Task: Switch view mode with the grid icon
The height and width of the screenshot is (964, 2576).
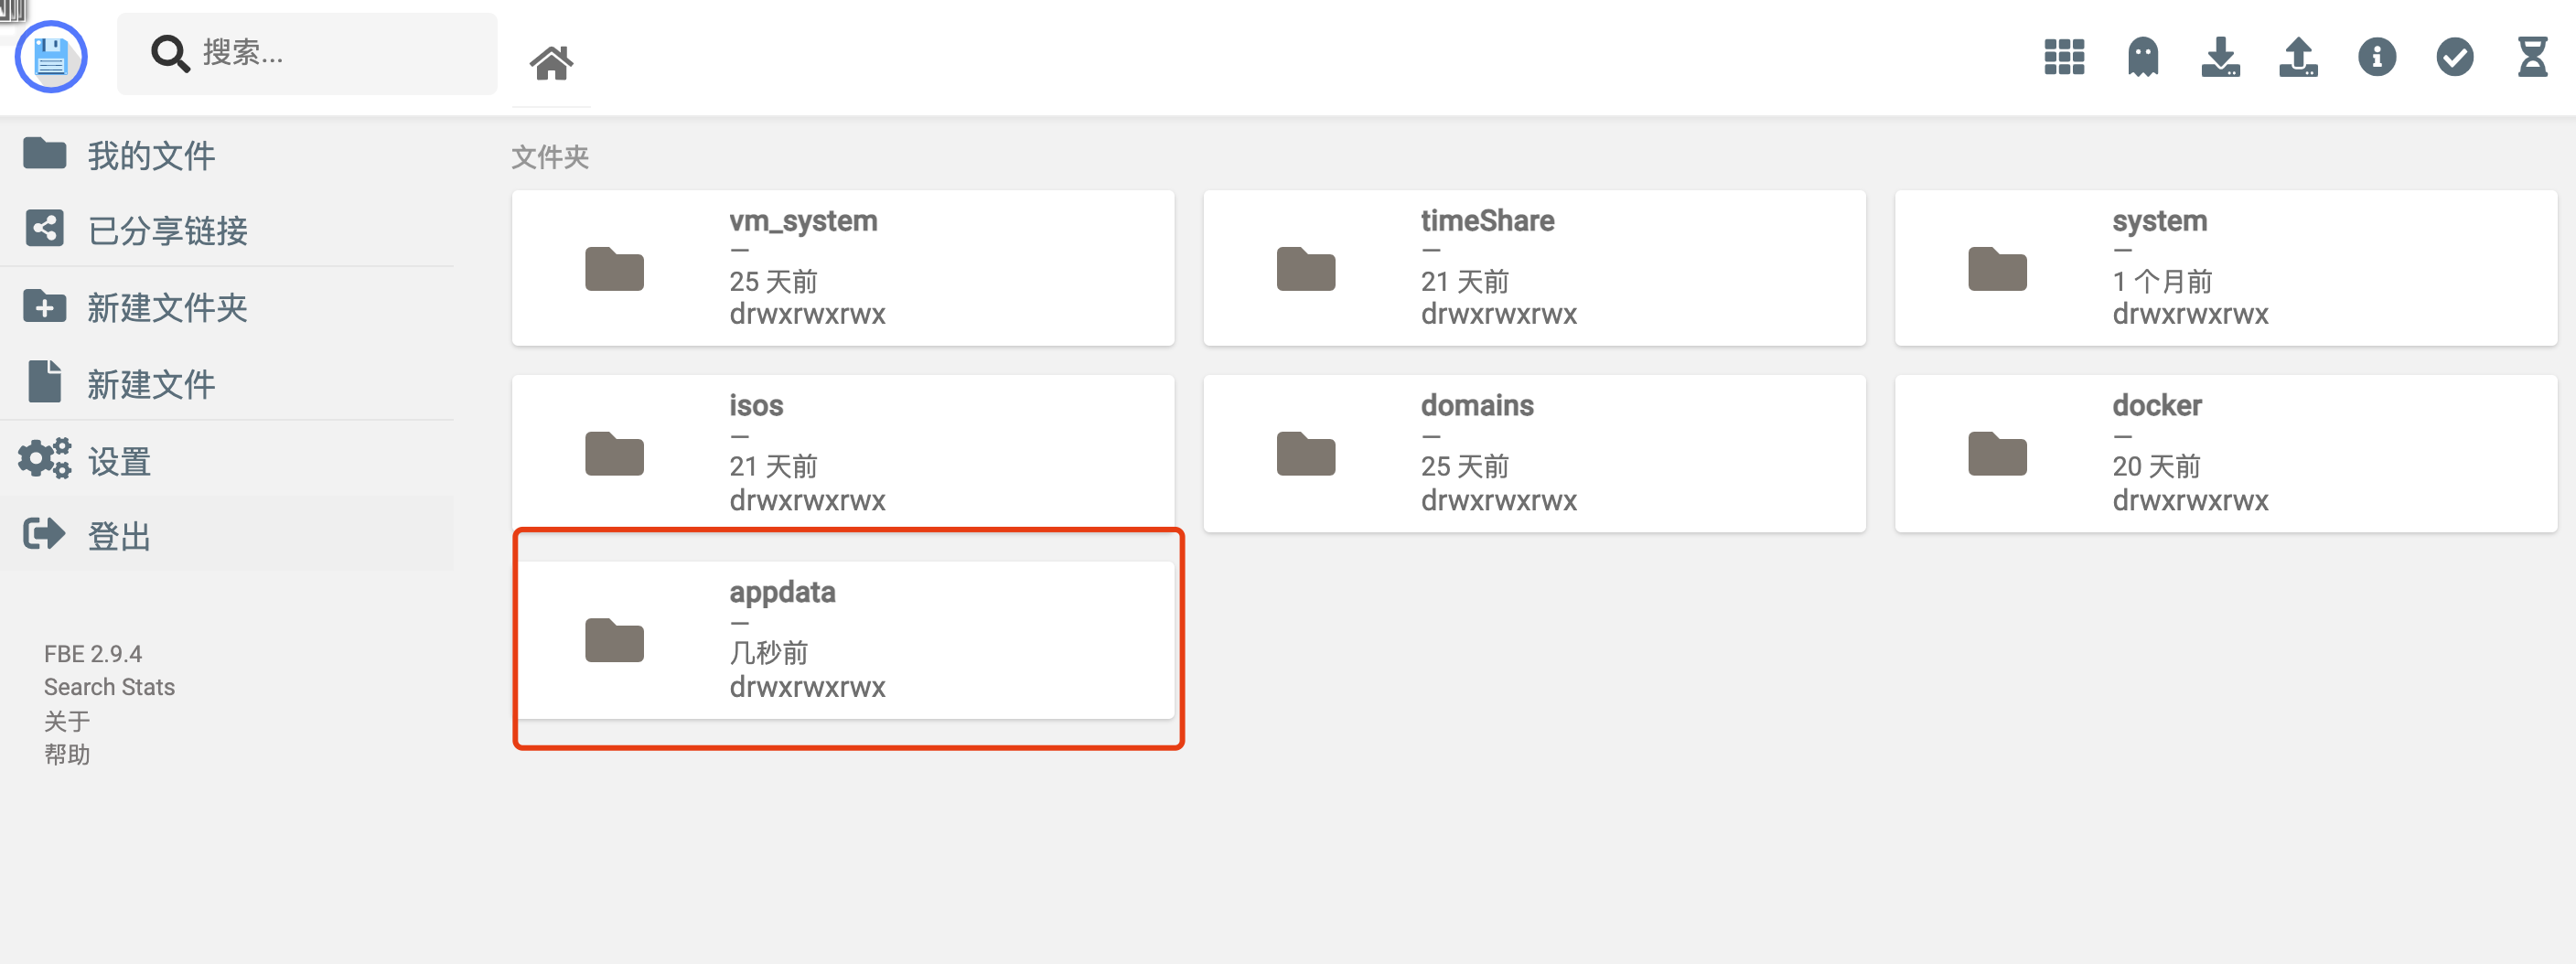Action: (x=2064, y=57)
